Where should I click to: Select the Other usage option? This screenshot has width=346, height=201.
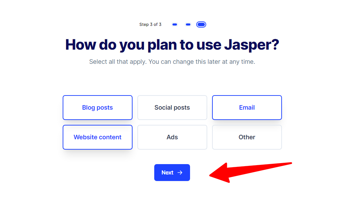[247, 137]
